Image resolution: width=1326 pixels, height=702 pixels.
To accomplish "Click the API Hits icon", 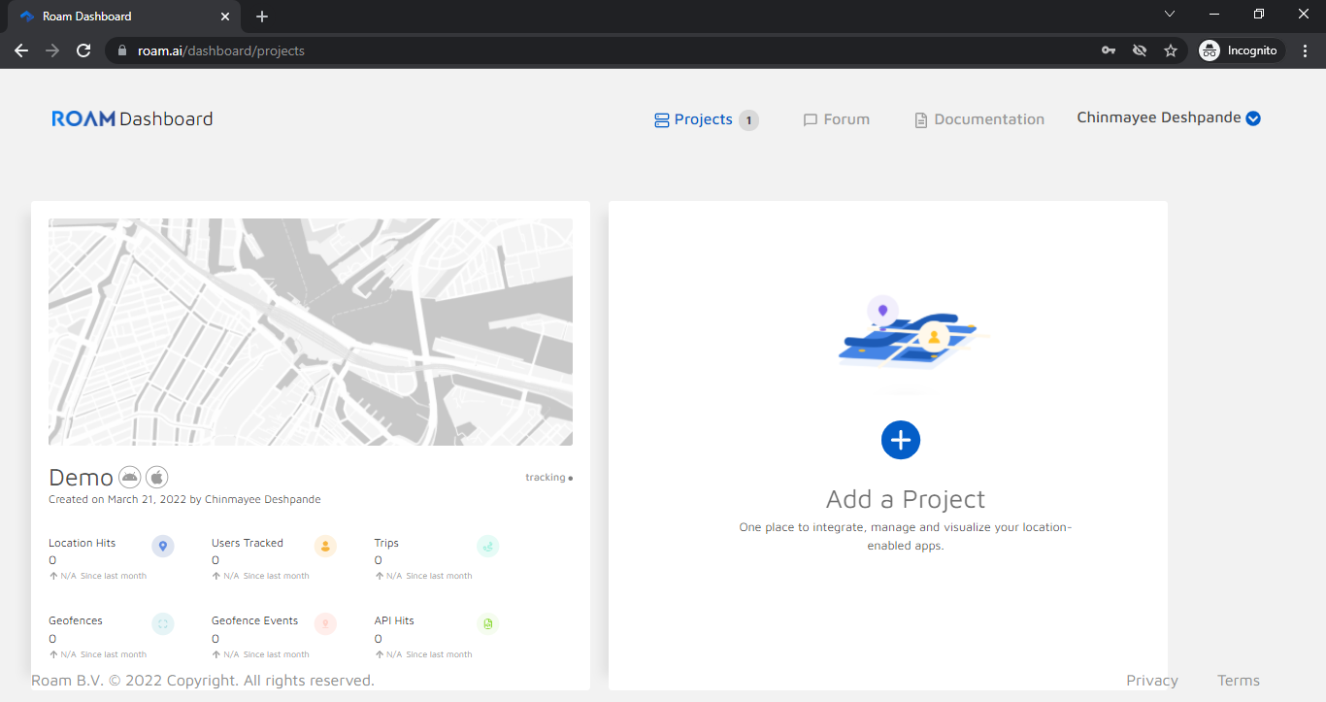I will tap(488, 623).
